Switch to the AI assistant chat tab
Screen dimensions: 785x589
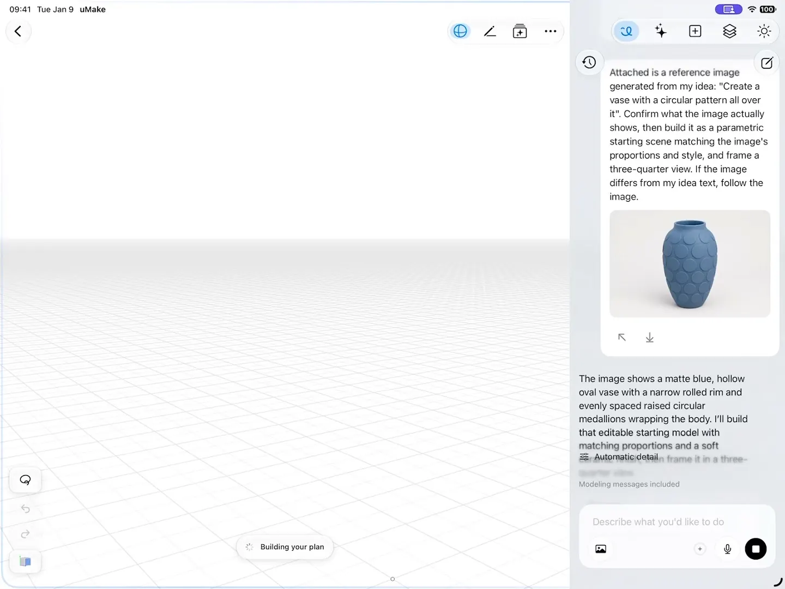coord(626,31)
